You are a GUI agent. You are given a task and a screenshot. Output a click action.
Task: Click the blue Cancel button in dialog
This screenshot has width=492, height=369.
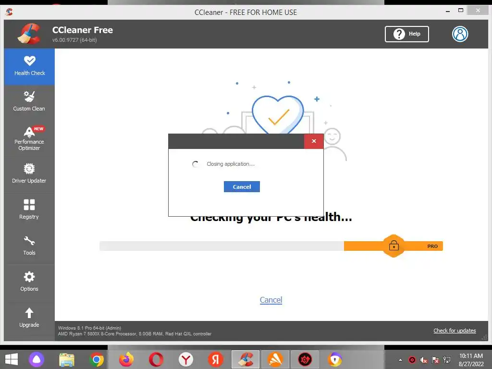242,187
